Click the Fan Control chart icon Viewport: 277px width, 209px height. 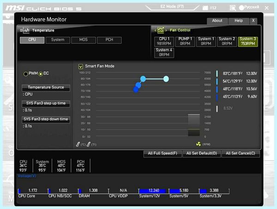click(x=161, y=30)
